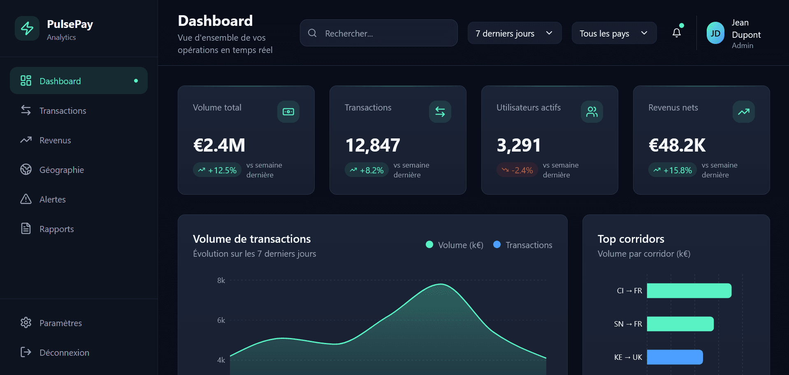Toggle the Transactions legend series
The height and width of the screenshot is (375, 789).
click(523, 245)
